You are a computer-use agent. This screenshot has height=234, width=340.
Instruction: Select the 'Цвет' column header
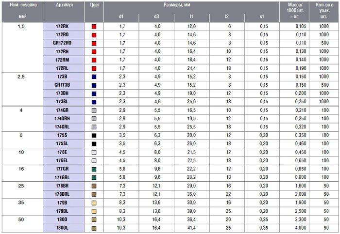tap(95, 4)
